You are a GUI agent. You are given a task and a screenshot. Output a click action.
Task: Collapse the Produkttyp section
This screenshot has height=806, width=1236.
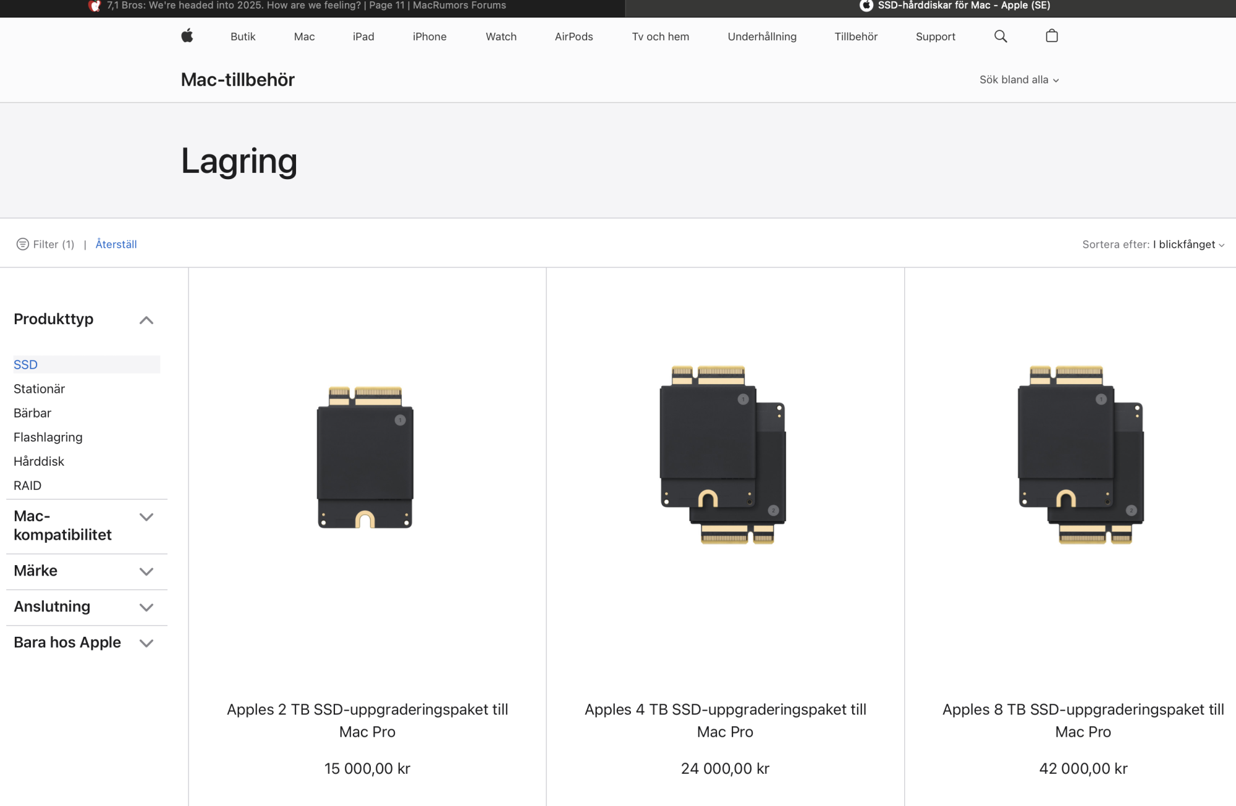pyautogui.click(x=83, y=319)
